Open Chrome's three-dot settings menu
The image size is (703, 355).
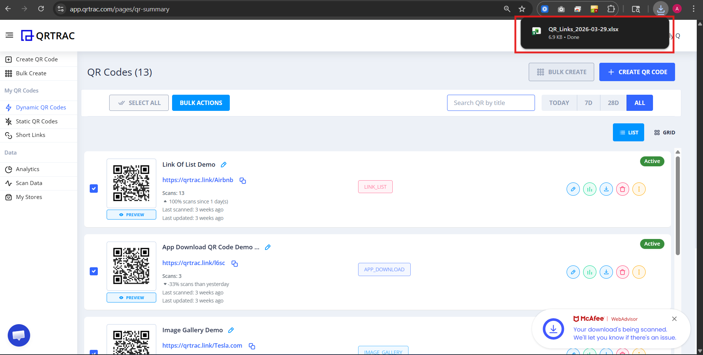(x=693, y=9)
